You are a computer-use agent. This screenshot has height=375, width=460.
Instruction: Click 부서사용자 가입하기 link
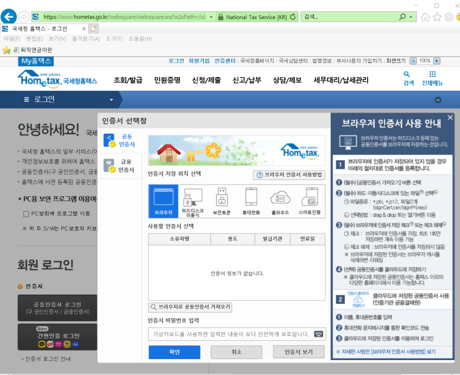pyautogui.click(x=359, y=61)
